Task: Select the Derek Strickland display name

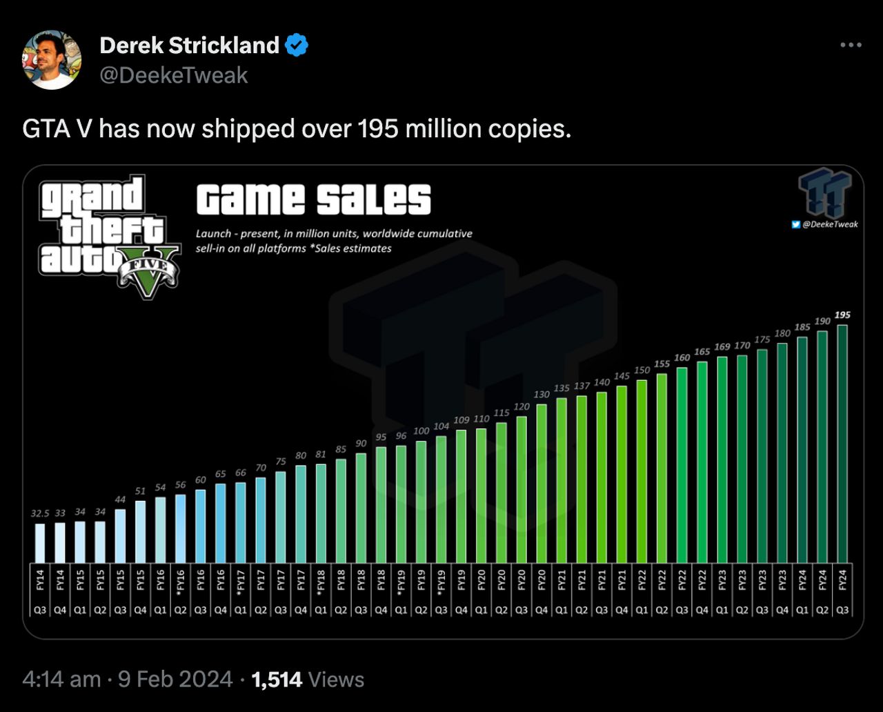Action: (188, 45)
